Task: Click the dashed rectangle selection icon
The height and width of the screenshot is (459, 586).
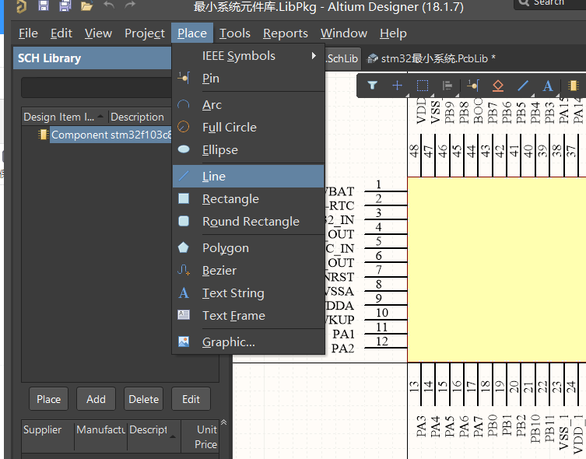Action: 423,86
